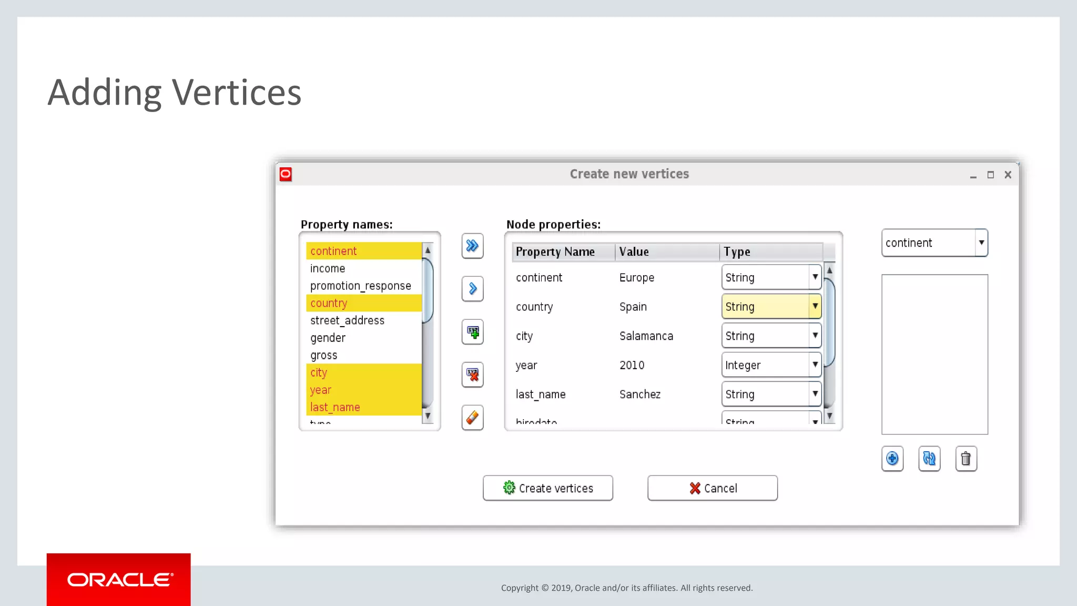Click the eraser clear-values icon

click(x=472, y=418)
